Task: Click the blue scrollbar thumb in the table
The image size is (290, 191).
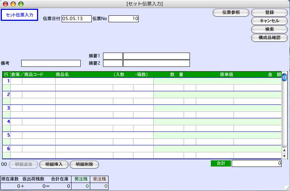Action: [x=284, y=77]
